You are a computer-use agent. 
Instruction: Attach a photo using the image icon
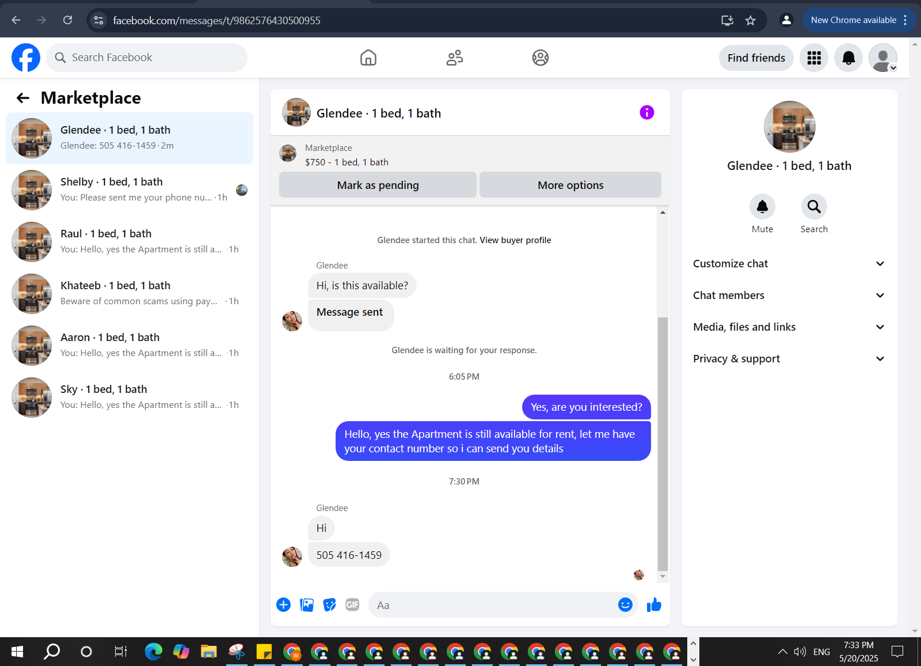(x=307, y=604)
